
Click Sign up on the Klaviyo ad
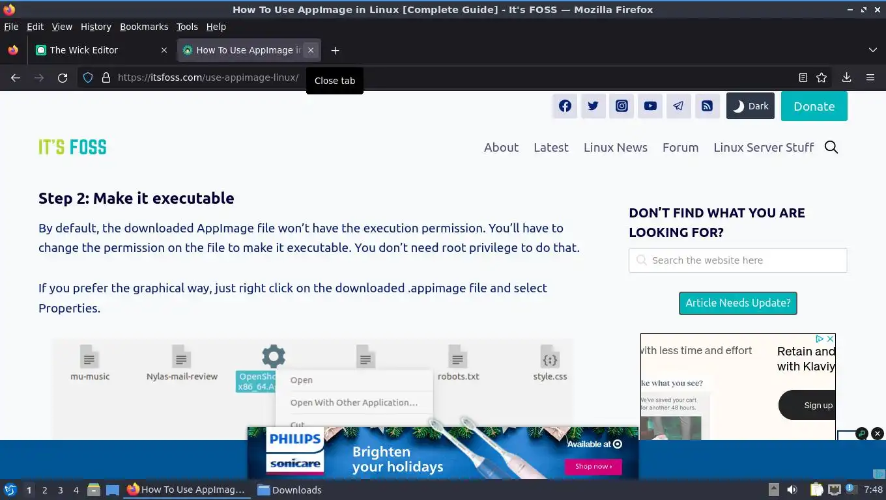pos(808,405)
